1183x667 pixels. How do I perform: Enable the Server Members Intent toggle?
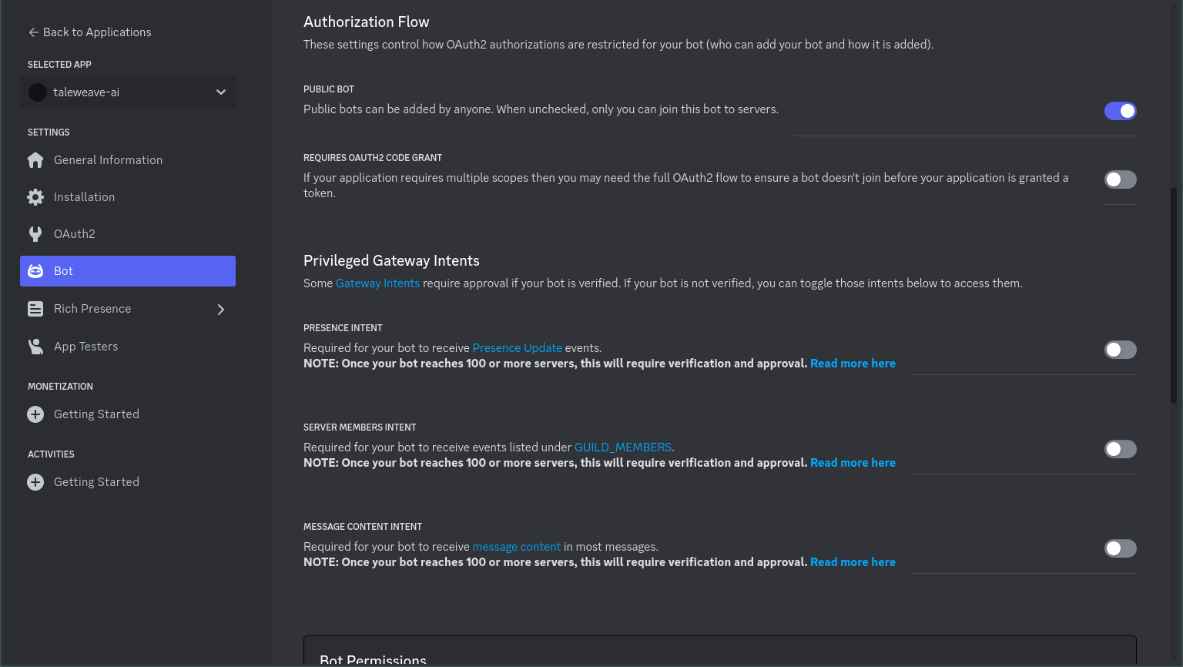coord(1120,449)
